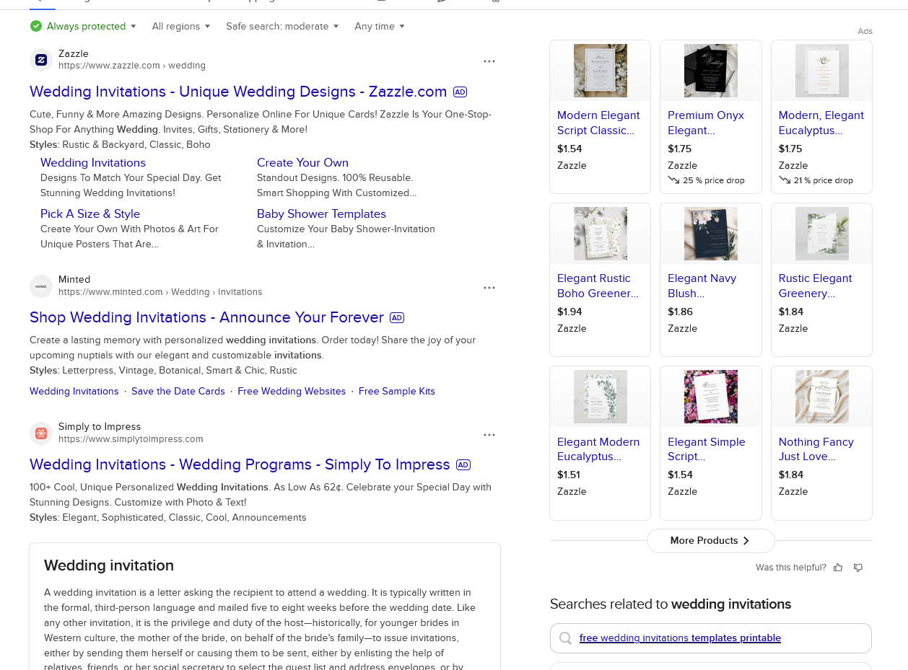Image resolution: width=908 pixels, height=670 pixels.
Task: Click the https://www.minted.com URL breadcrumb
Action: (160, 292)
